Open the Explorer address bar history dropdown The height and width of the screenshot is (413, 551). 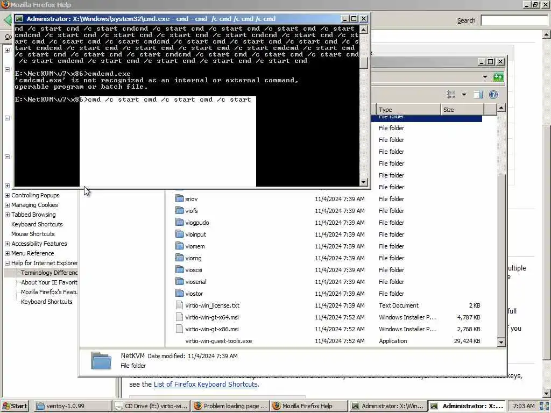tap(485, 77)
